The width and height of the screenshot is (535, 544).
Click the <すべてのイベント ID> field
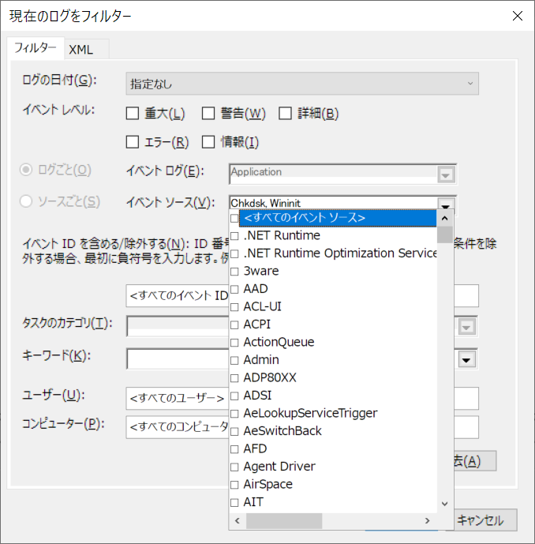coord(178,295)
